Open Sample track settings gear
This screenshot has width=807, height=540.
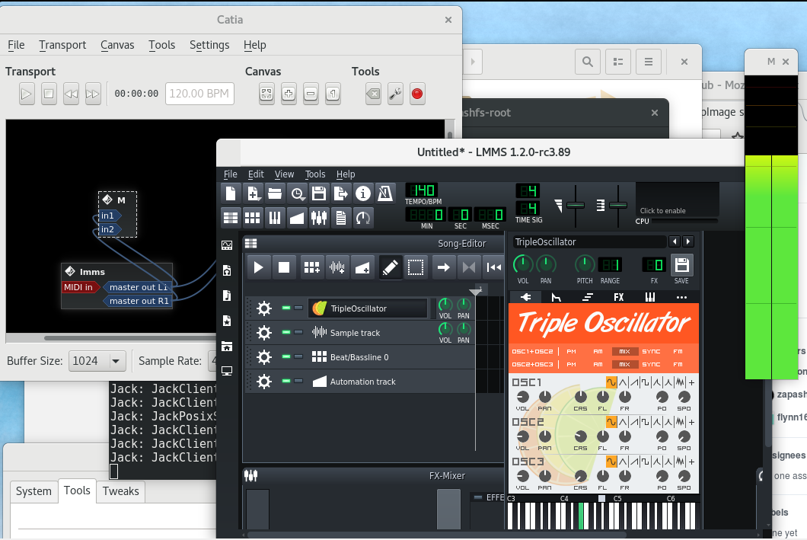point(264,333)
